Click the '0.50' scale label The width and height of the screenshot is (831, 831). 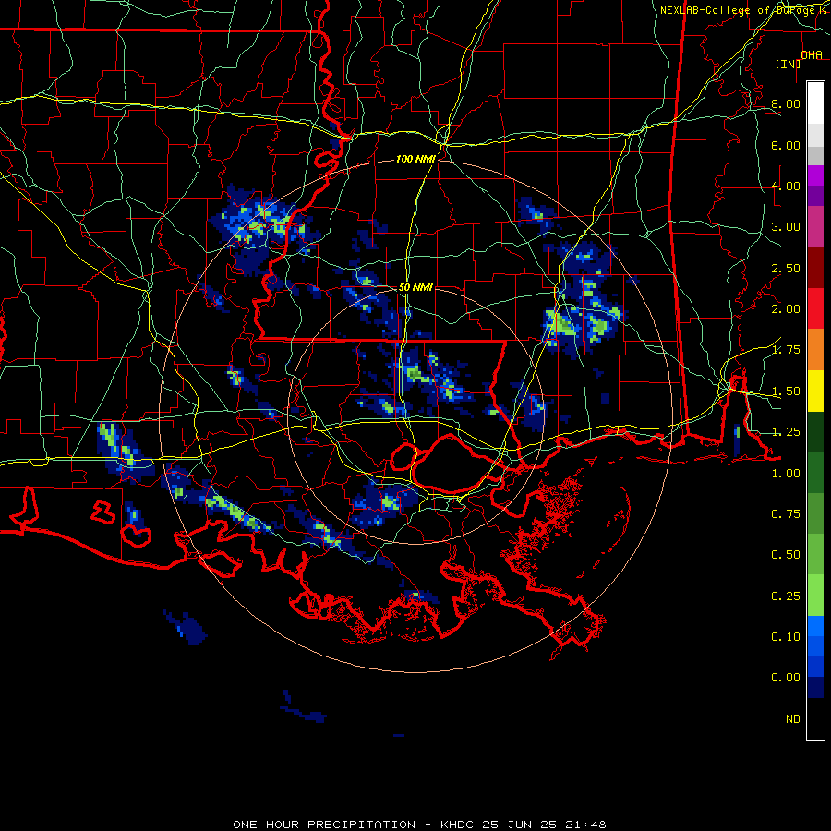[x=786, y=555]
